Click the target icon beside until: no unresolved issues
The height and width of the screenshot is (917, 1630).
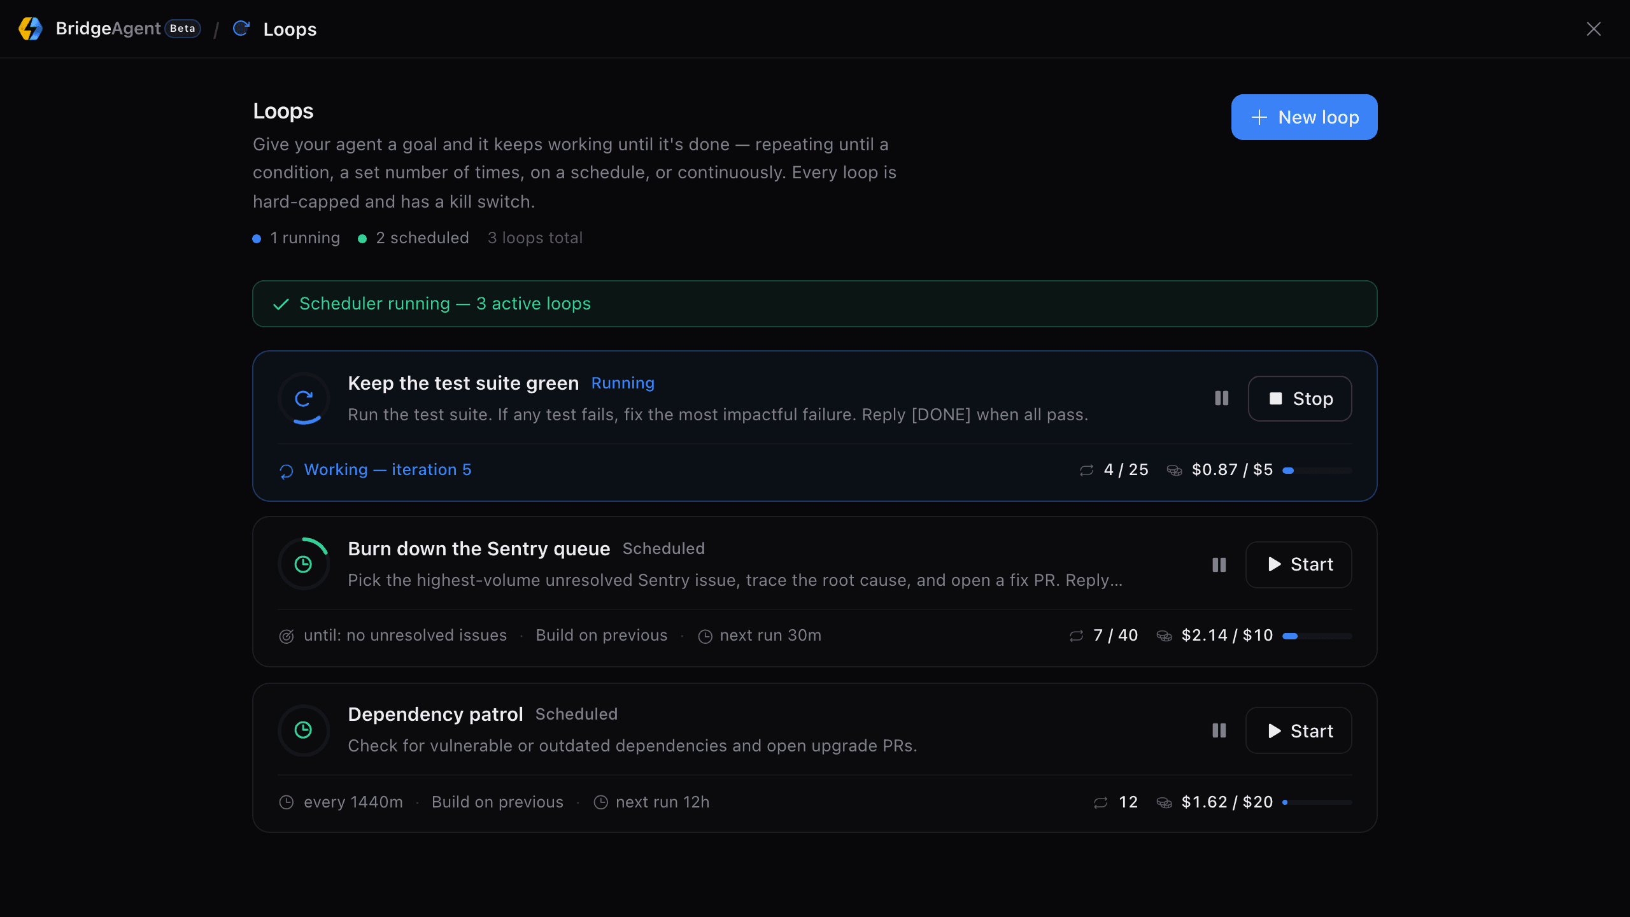click(287, 636)
